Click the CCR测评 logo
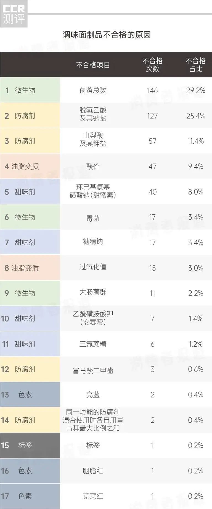 (x=14, y=14)
